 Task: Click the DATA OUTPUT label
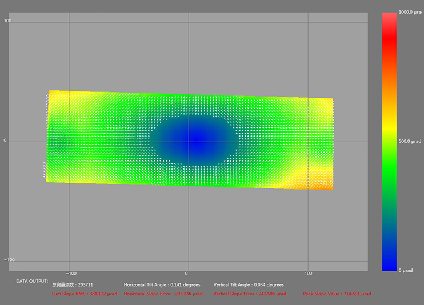32,281
